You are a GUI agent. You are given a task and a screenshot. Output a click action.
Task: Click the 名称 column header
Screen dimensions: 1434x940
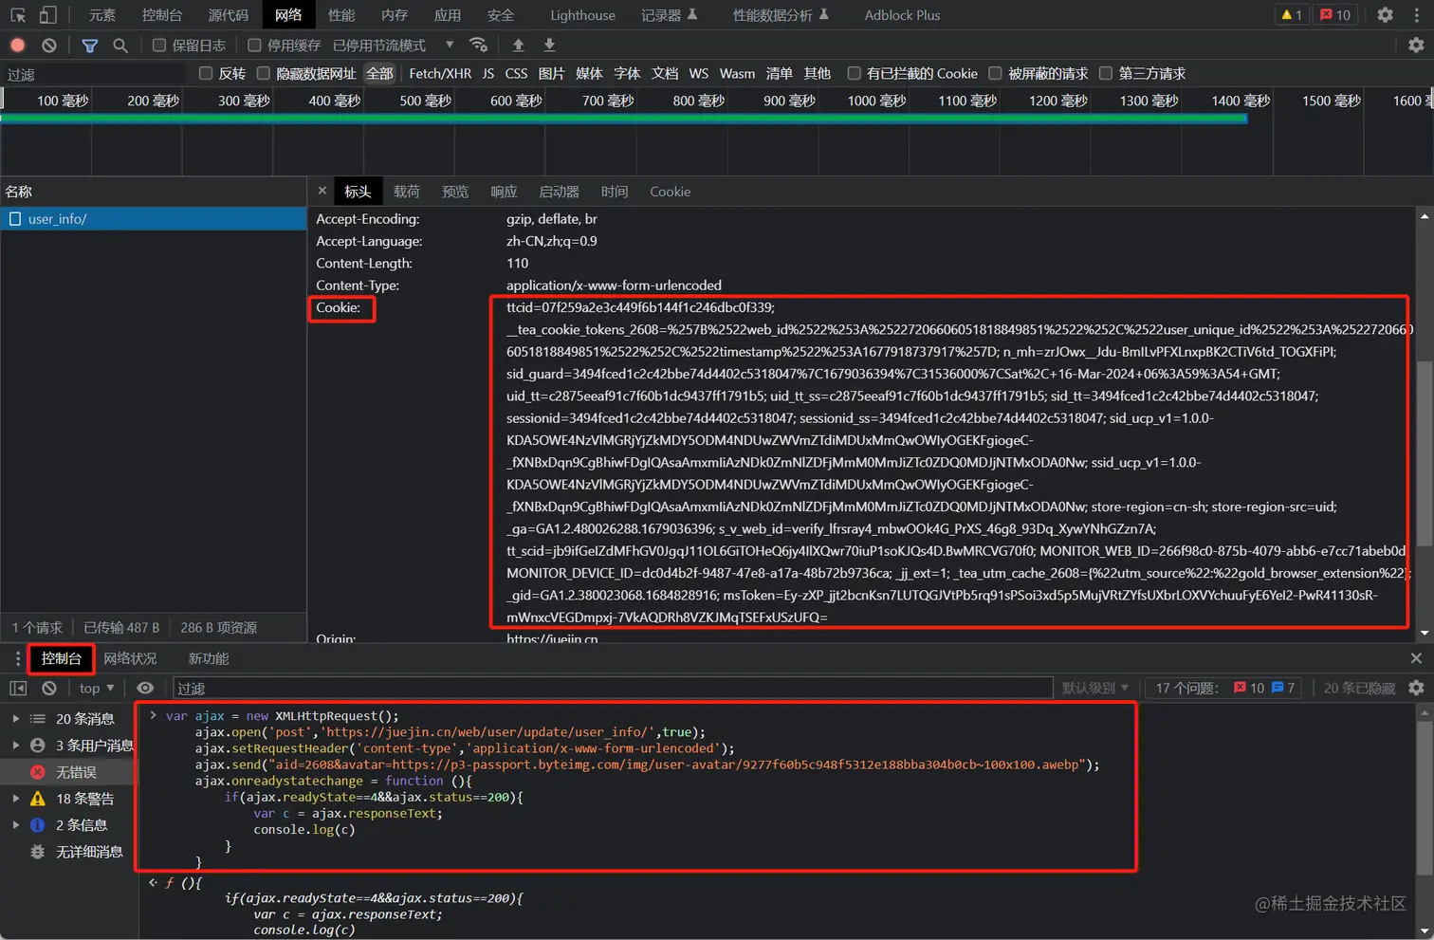(153, 192)
